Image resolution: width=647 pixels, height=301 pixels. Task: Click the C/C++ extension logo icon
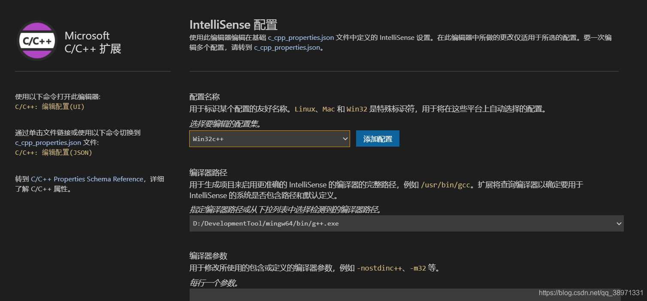coord(37,41)
